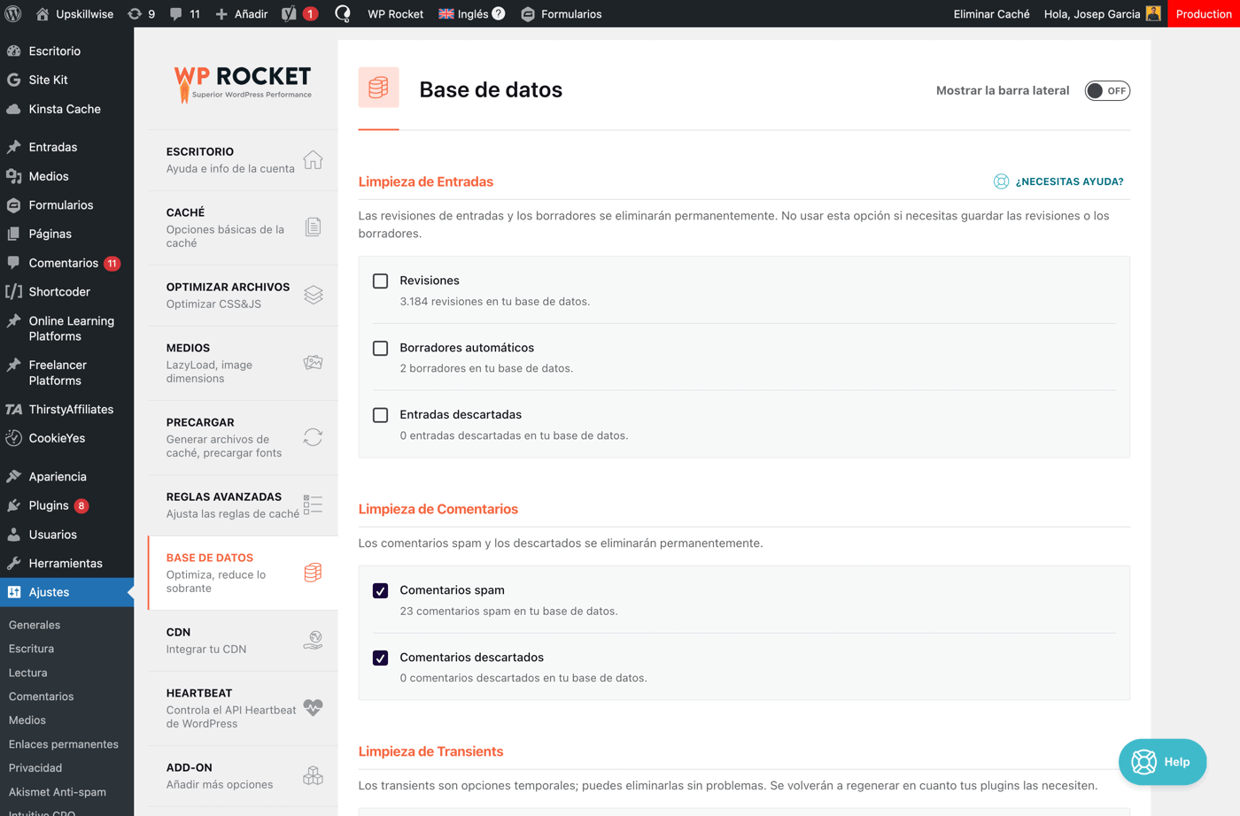Open the Añadir new content menu
Viewport: 1240px width, 816px height.
[x=241, y=14]
